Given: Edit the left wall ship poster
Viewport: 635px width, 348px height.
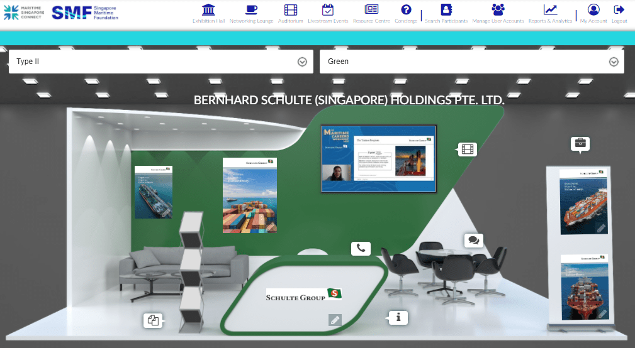Looking at the screenshot, I should coord(166,212).
